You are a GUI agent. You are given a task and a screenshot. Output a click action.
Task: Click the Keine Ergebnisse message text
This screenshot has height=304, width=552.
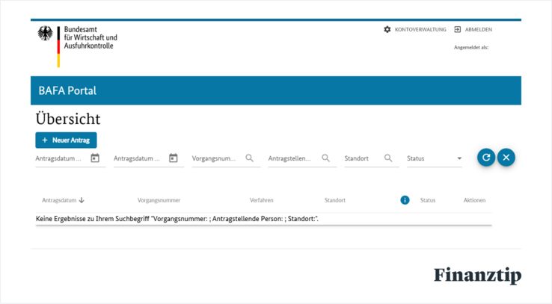pyautogui.click(x=177, y=219)
